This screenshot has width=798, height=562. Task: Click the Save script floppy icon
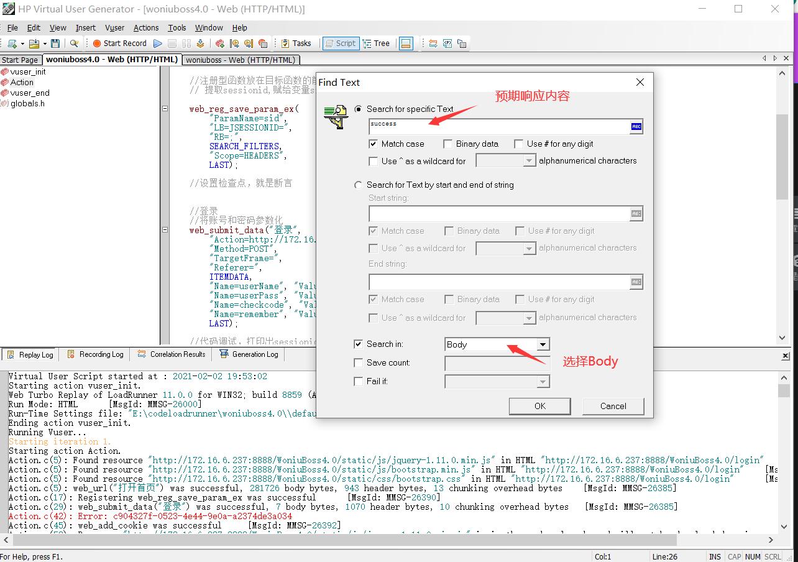[x=55, y=44]
